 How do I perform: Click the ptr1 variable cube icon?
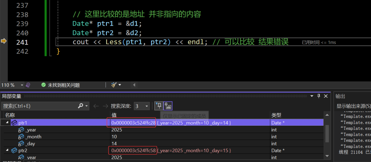tap(14, 123)
